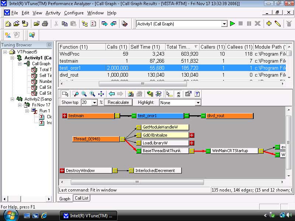
Task: Click the InterlockedDecrement graph node
Action: click(x=157, y=171)
